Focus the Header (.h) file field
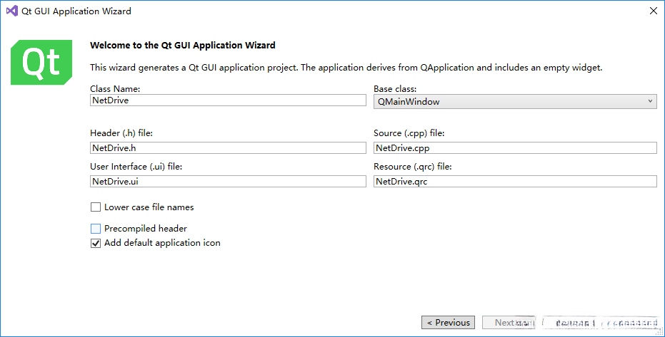This screenshot has width=665, height=337. click(228, 148)
